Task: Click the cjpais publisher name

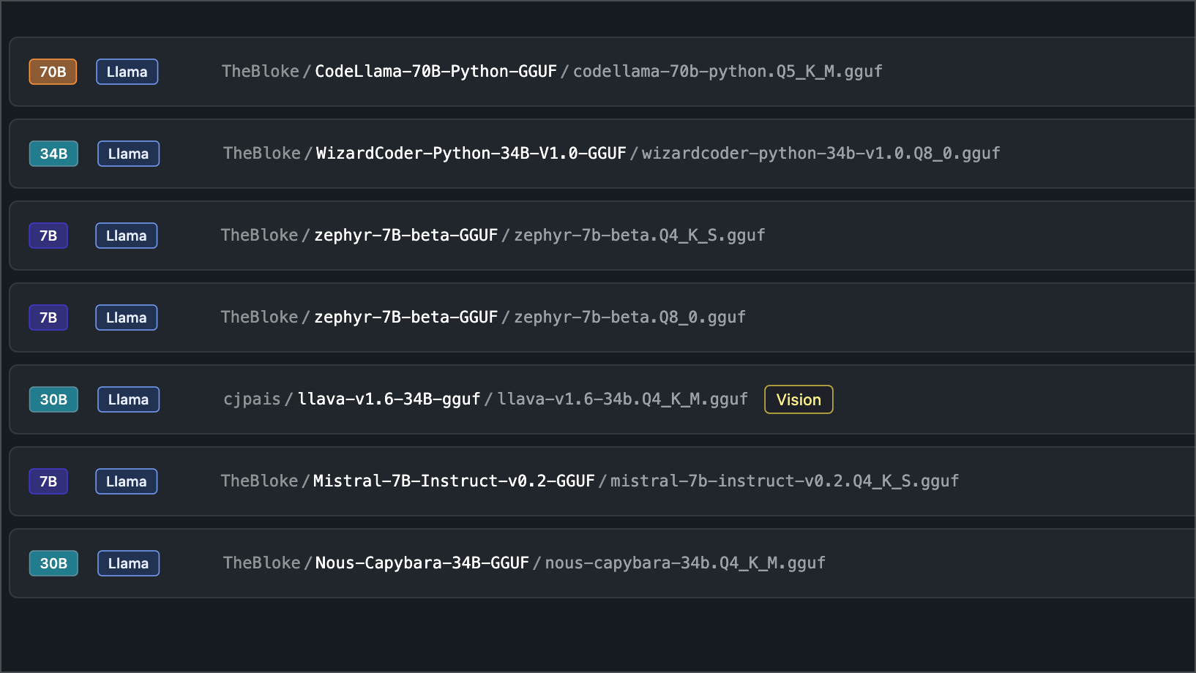Action: click(252, 399)
